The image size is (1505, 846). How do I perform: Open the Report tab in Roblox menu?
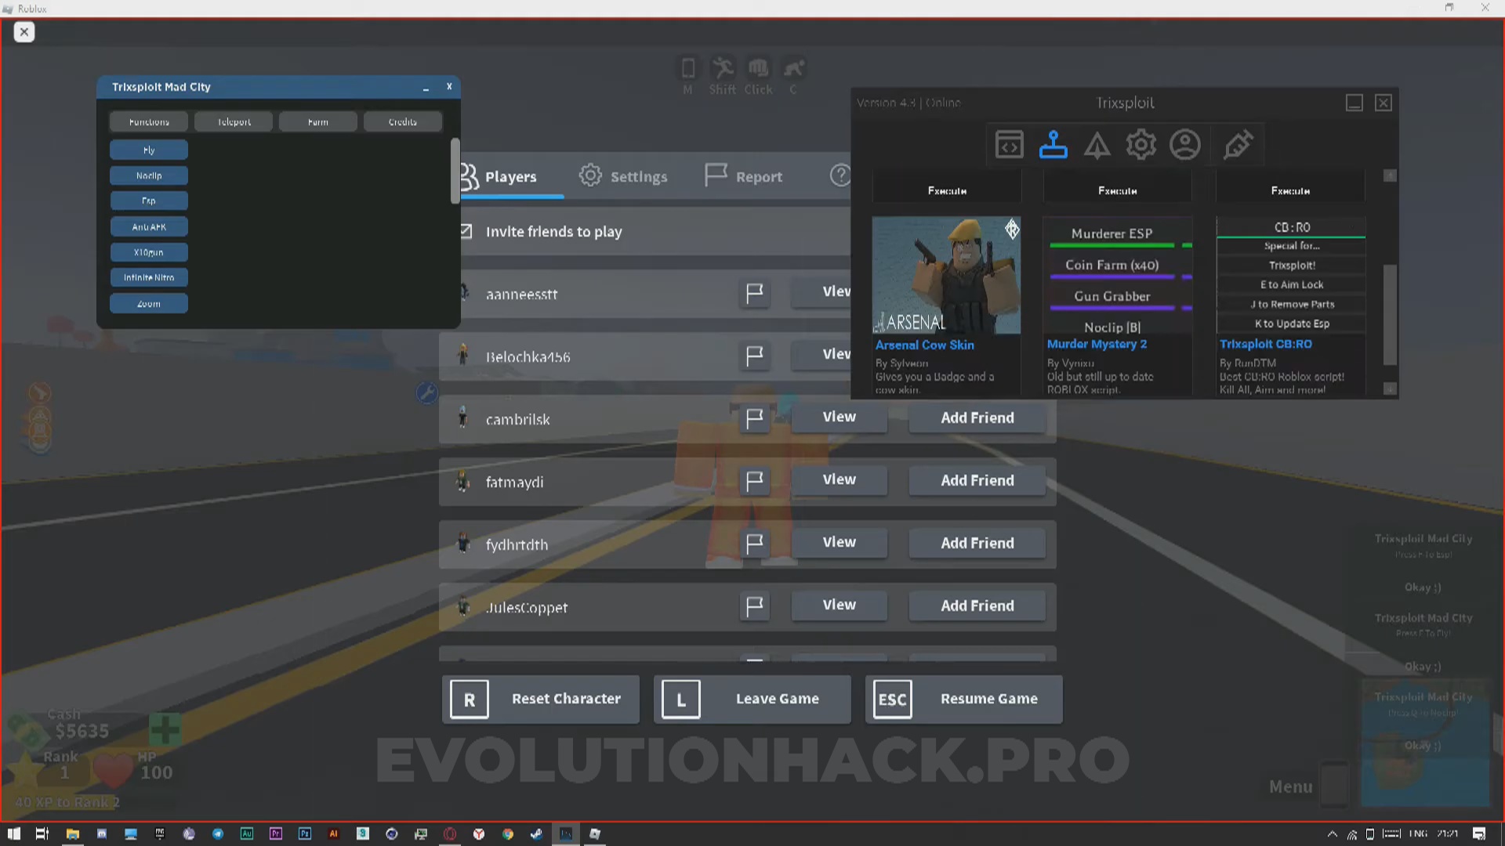click(x=743, y=176)
